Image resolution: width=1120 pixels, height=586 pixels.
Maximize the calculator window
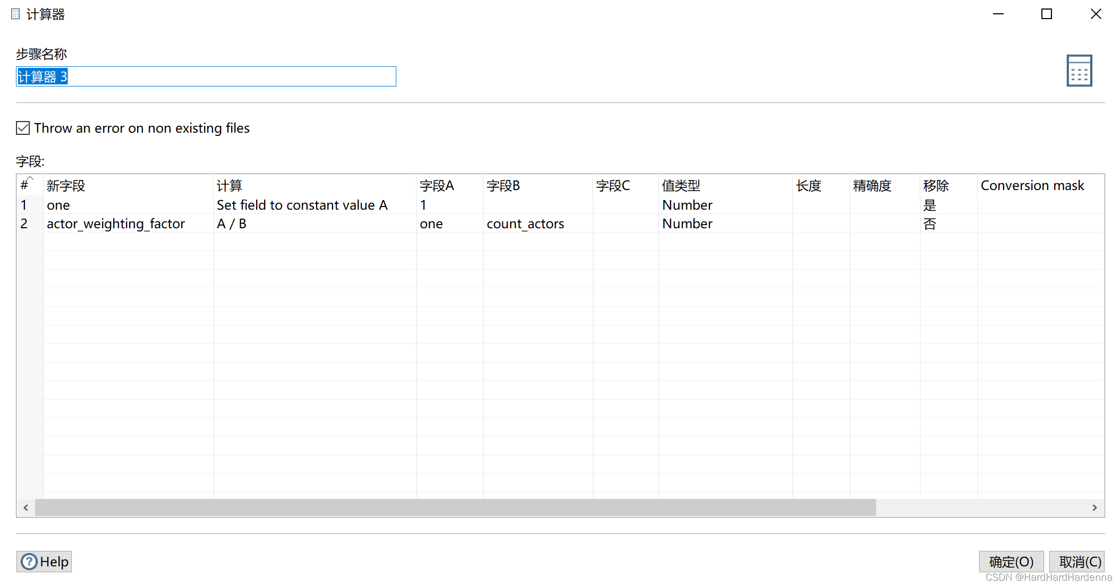tap(1047, 14)
